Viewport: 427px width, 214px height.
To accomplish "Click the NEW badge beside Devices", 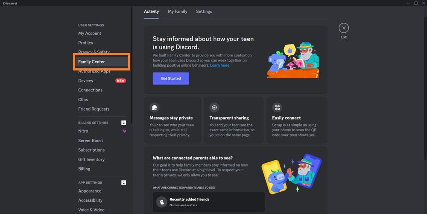I will [x=121, y=81].
